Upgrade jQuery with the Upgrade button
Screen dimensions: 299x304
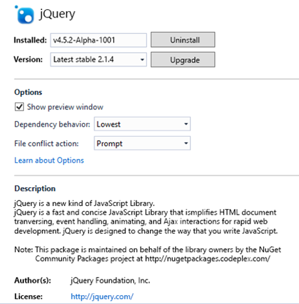point(183,60)
